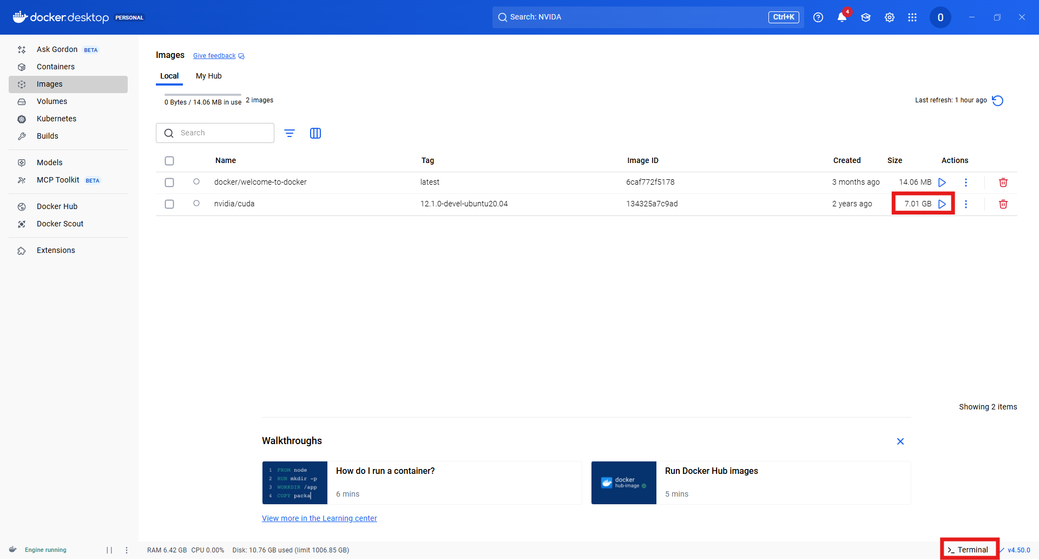
Task: Open the Containers section
Action: coord(68,67)
